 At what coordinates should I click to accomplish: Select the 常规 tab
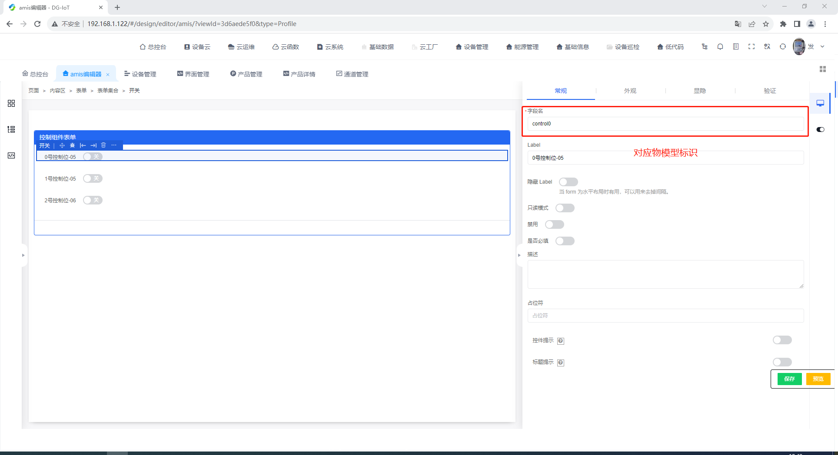click(561, 91)
